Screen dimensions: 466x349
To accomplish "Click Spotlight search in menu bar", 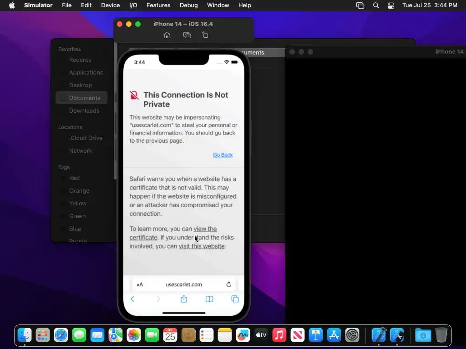I will (375, 5).
